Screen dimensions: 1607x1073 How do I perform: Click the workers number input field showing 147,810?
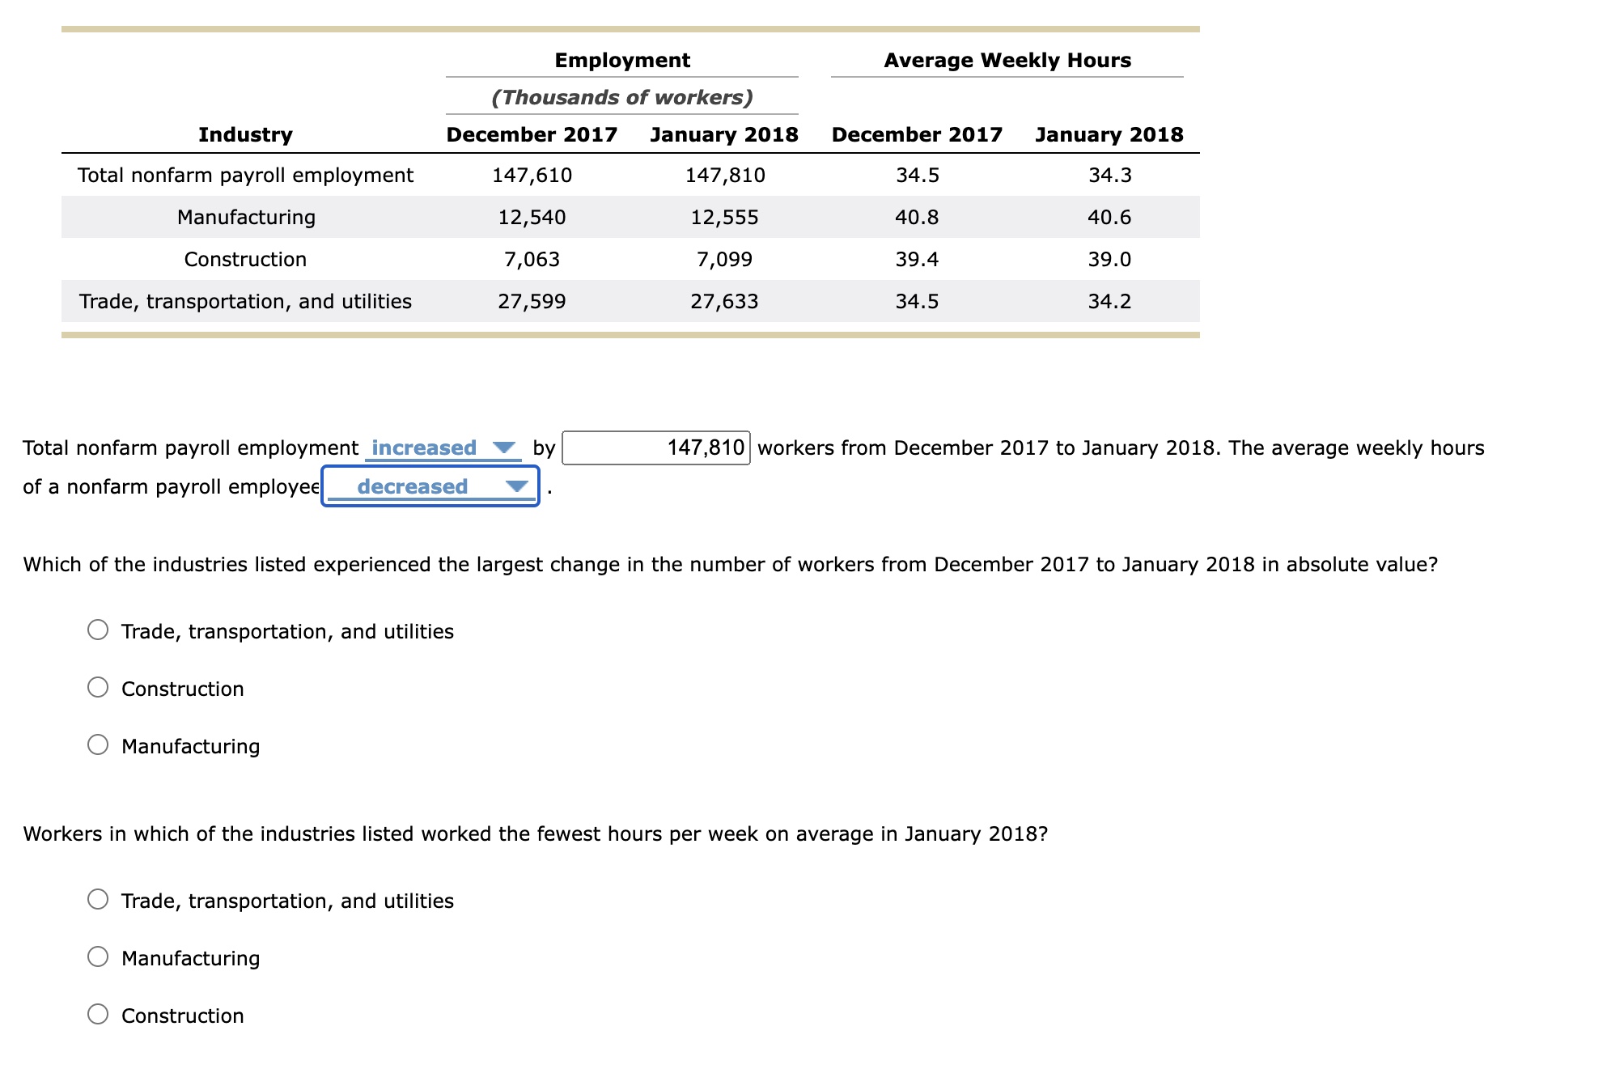(x=657, y=448)
